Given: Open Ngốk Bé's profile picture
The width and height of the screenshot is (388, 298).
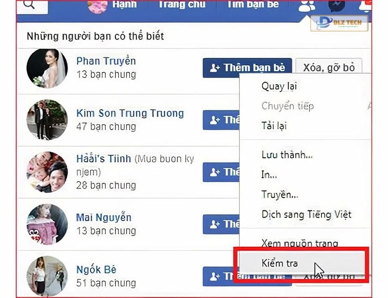Looking at the screenshot, I should pyautogui.click(x=47, y=276).
